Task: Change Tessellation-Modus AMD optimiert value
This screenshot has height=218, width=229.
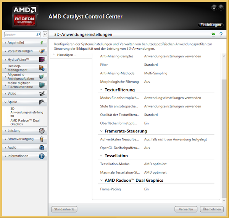Action: pos(155,164)
